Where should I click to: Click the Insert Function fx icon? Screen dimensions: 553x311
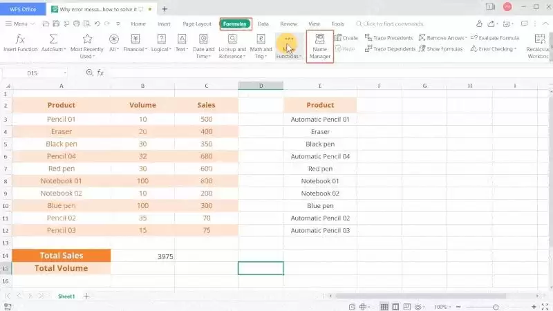coord(20,39)
